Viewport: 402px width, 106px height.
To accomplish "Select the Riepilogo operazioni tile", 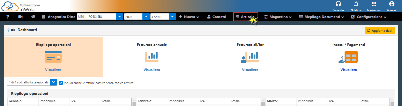I will coord(53,57).
